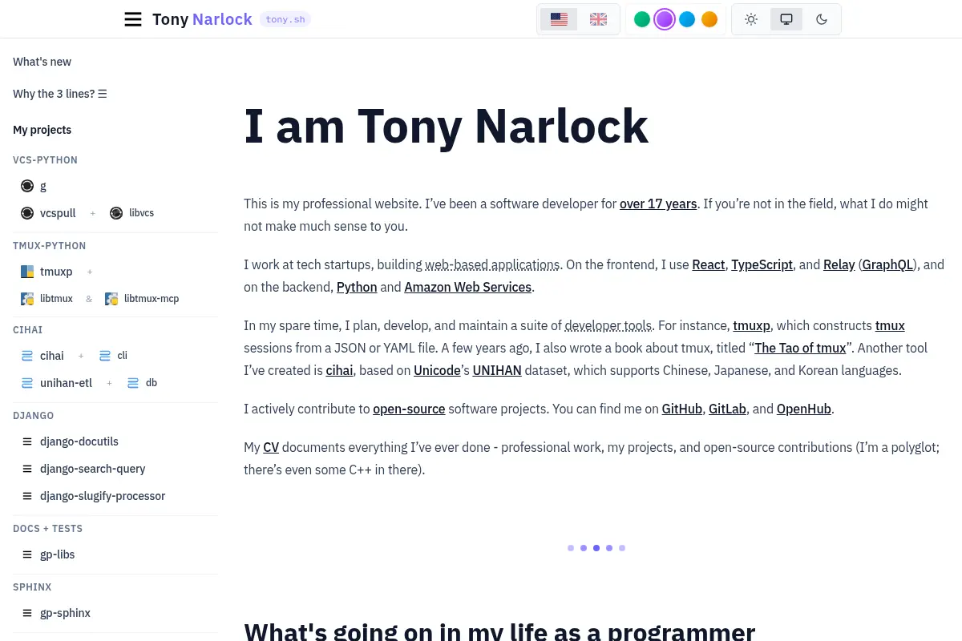Open My projects in sidebar

[42, 130]
